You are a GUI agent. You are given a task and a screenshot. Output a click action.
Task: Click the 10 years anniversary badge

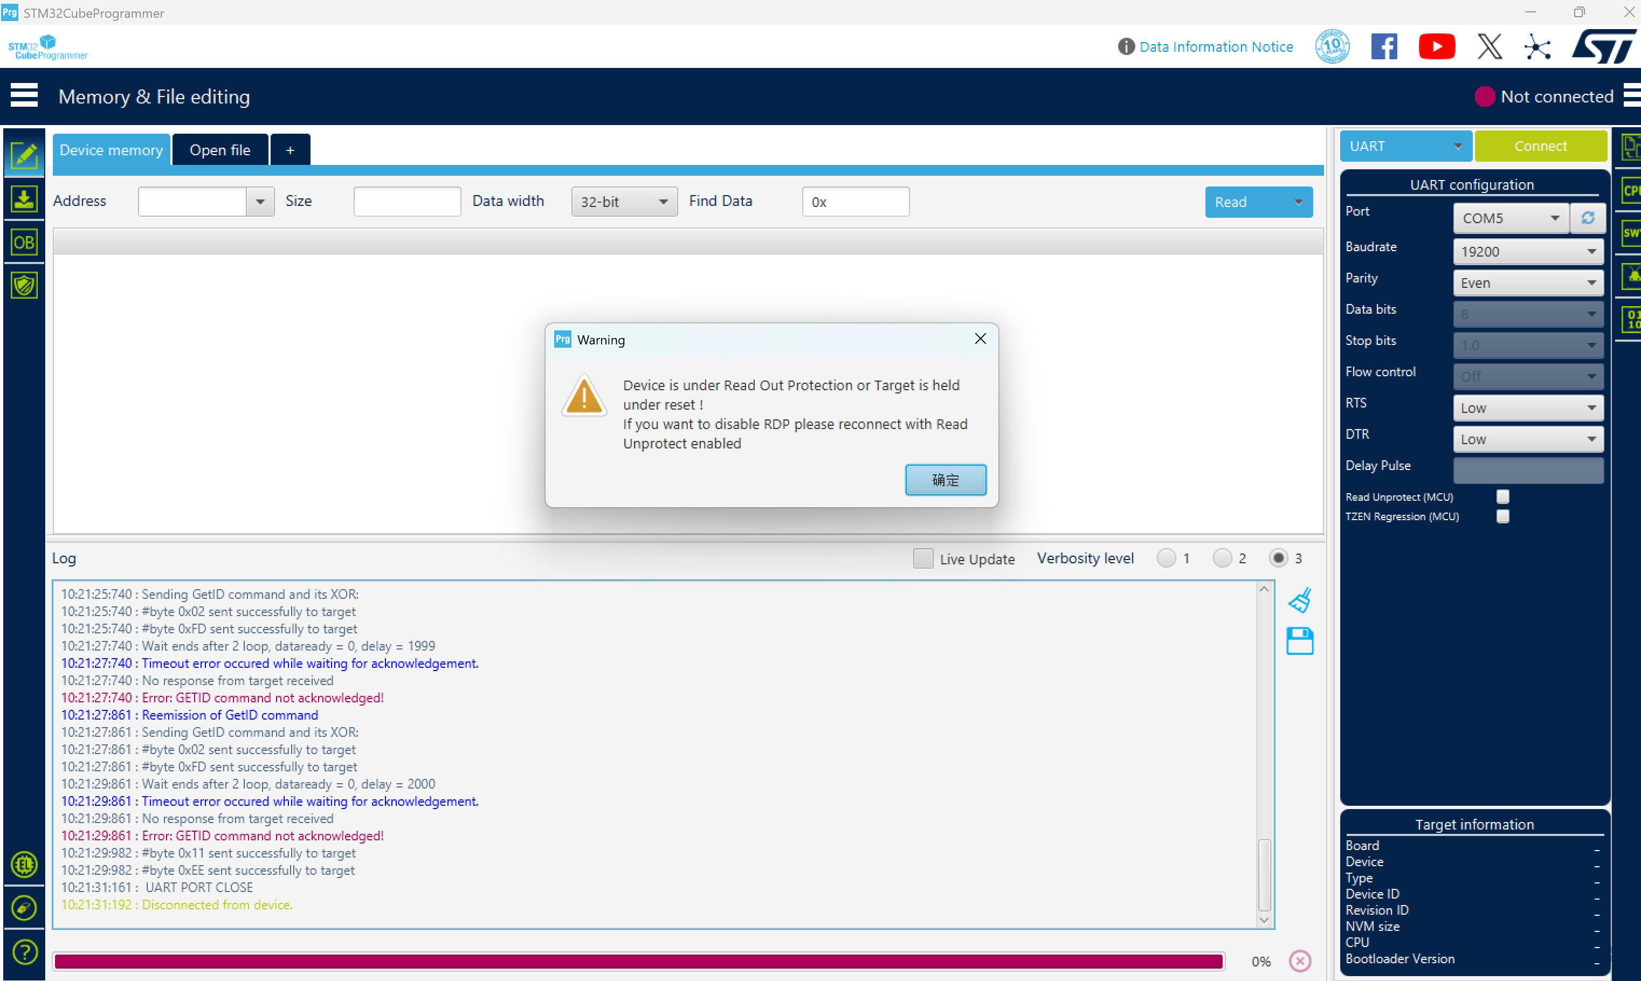pos(1332,46)
